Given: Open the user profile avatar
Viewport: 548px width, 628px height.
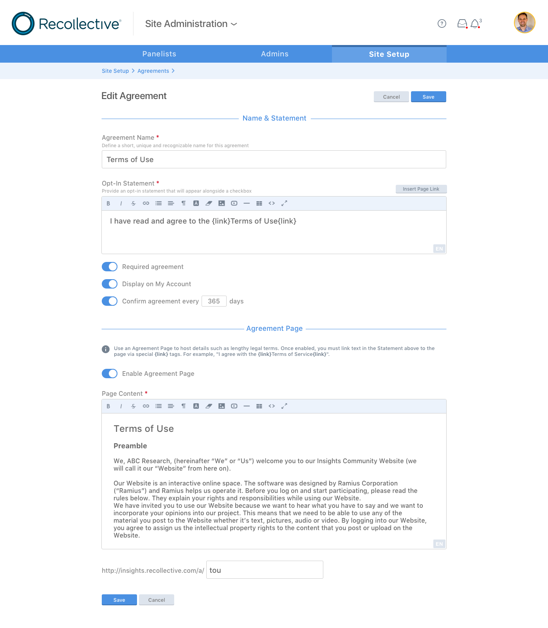Looking at the screenshot, I should (x=525, y=23).
